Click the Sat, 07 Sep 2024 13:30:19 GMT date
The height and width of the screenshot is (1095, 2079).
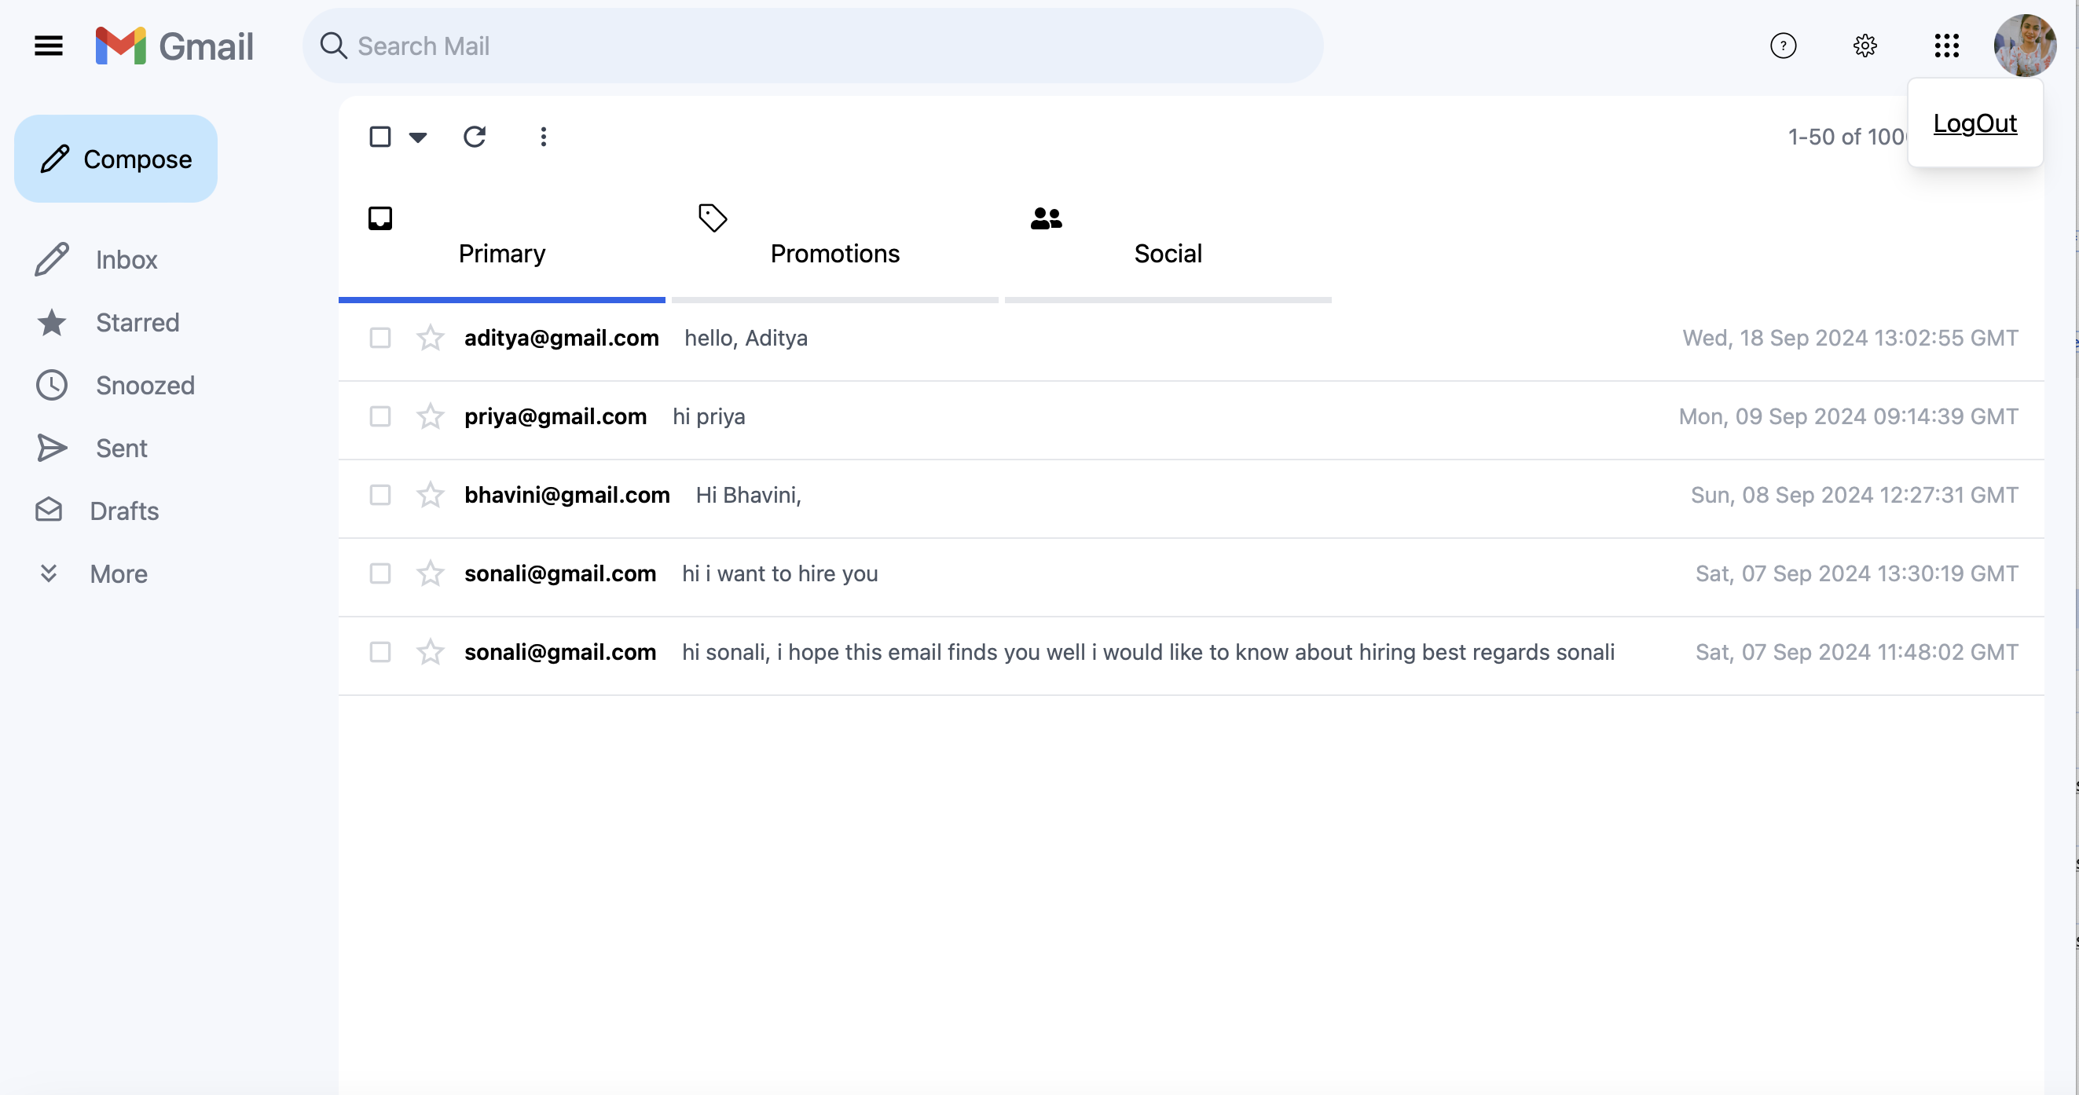point(1856,573)
